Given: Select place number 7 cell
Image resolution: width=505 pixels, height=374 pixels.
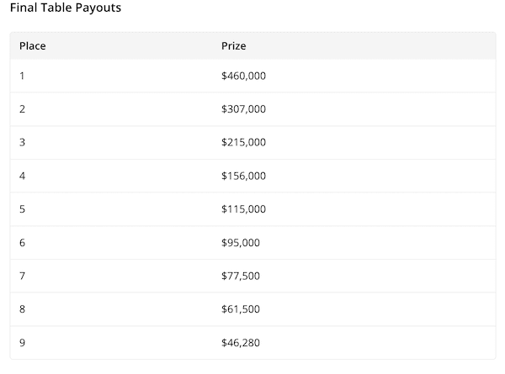Looking at the screenshot, I should pyautogui.click(x=23, y=276).
